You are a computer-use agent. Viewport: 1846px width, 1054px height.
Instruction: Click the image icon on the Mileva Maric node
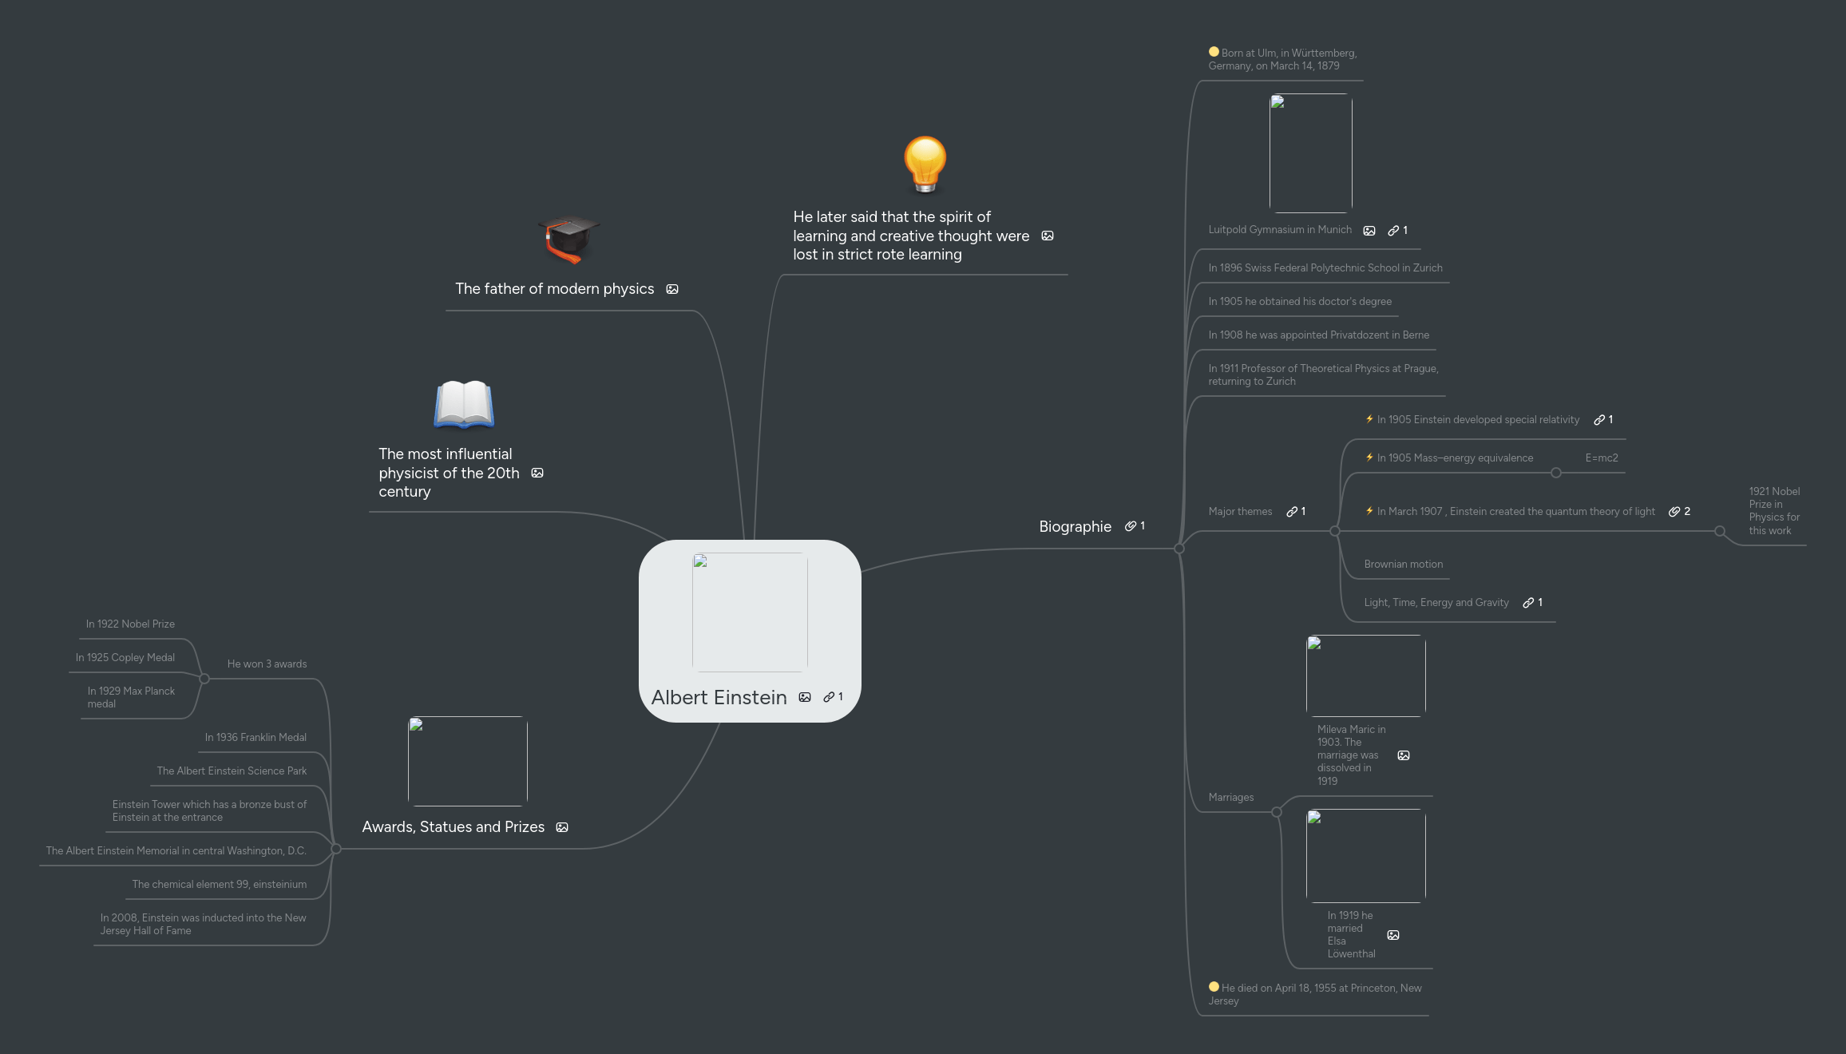(x=1403, y=755)
